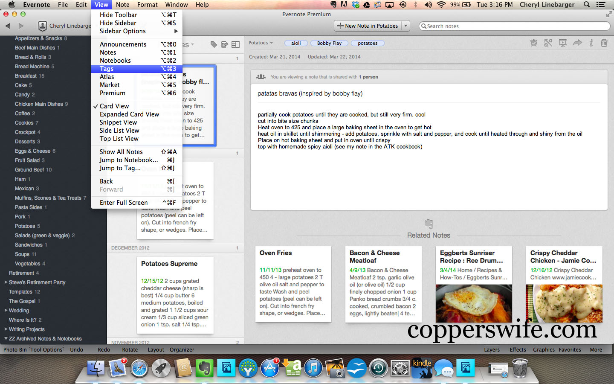Expand Writing Projects stack
Viewport: 614px width, 384px height.
pos(6,329)
